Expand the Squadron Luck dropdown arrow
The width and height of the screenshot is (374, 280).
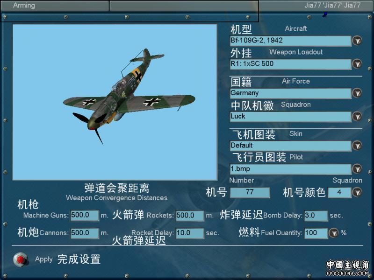tap(357, 116)
